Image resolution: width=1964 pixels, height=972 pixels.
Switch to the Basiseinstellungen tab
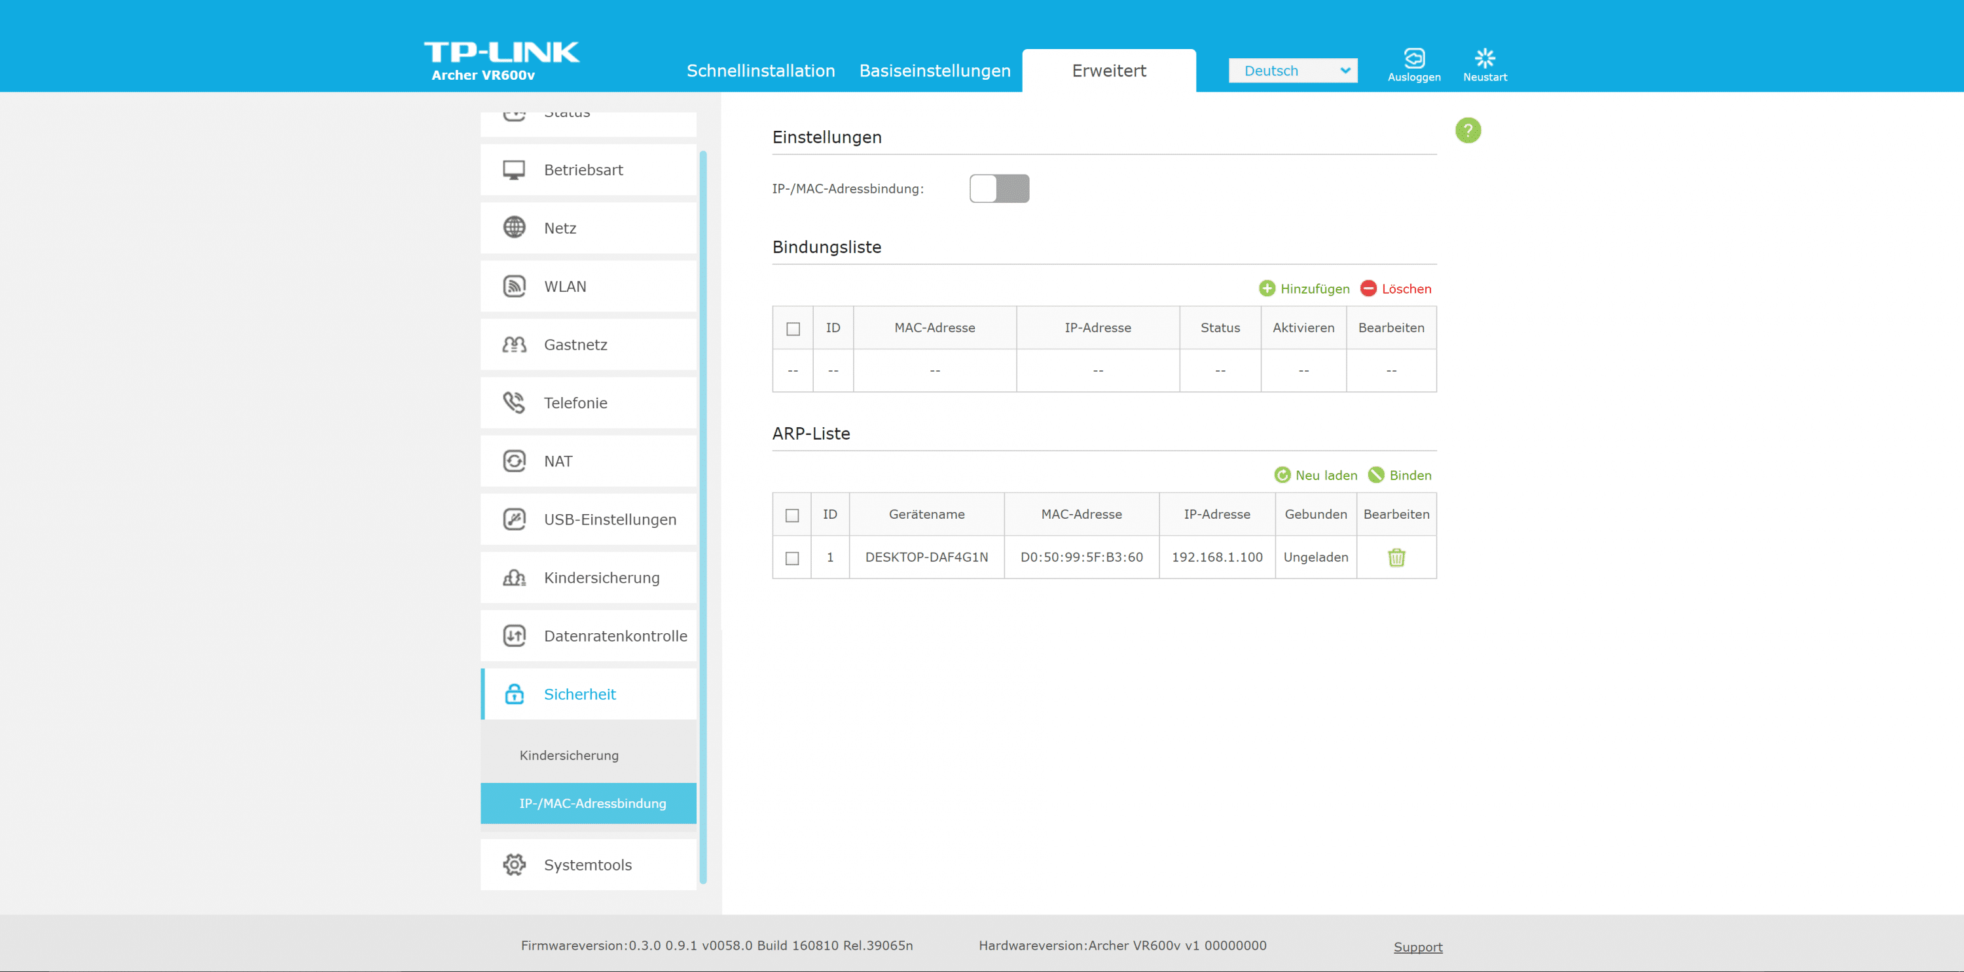935,71
